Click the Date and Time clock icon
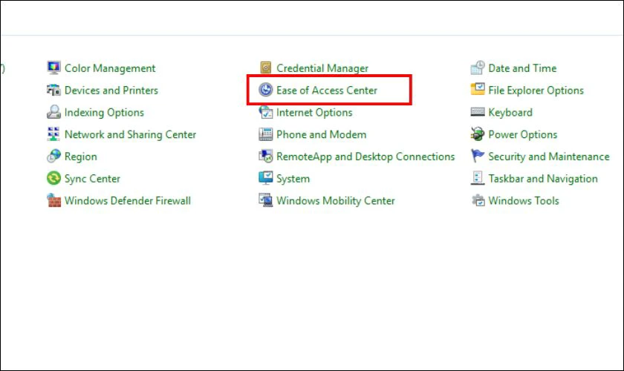The height and width of the screenshot is (371, 624). point(478,68)
